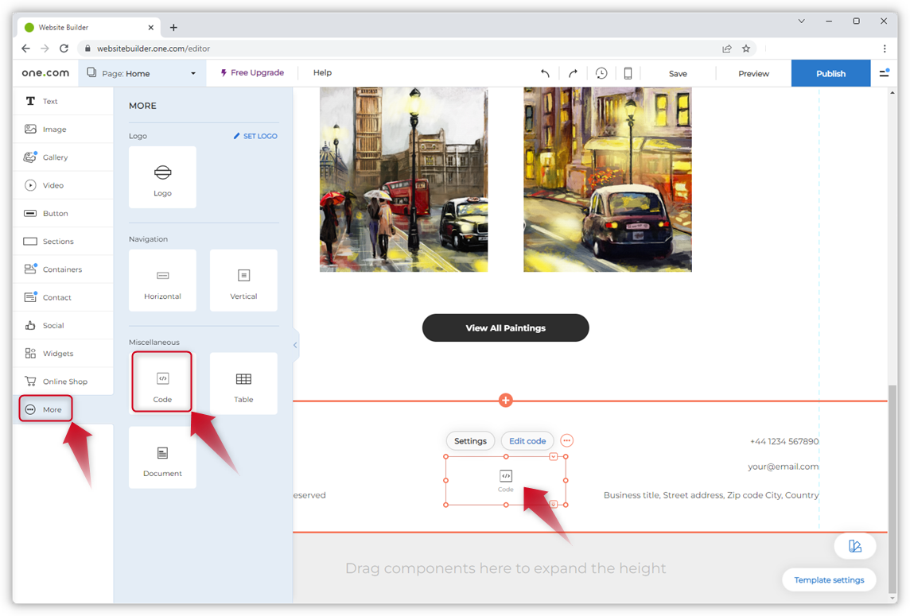Select the Widgets sidebar item

click(63, 353)
